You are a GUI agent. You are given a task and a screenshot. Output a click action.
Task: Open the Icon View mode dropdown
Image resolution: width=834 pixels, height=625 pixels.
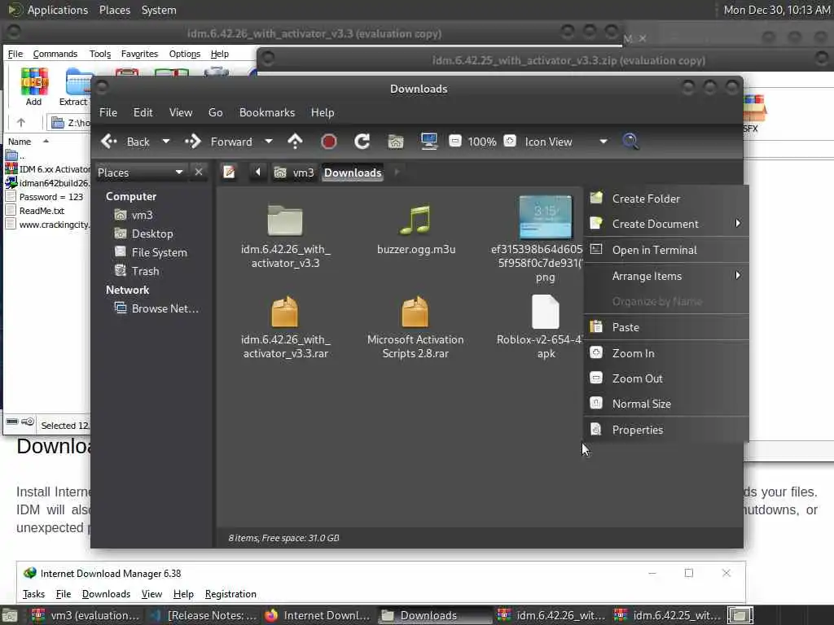pyautogui.click(x=565, y=142)
